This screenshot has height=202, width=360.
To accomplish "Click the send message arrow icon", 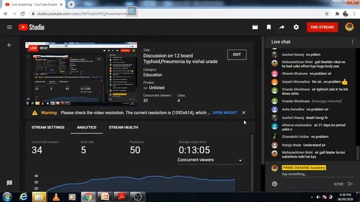I will (x=350, y=184).
